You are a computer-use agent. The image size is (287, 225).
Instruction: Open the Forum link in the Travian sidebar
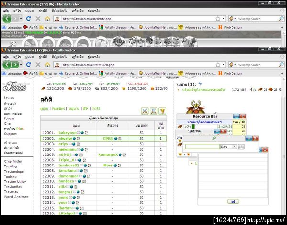[9, 118]
